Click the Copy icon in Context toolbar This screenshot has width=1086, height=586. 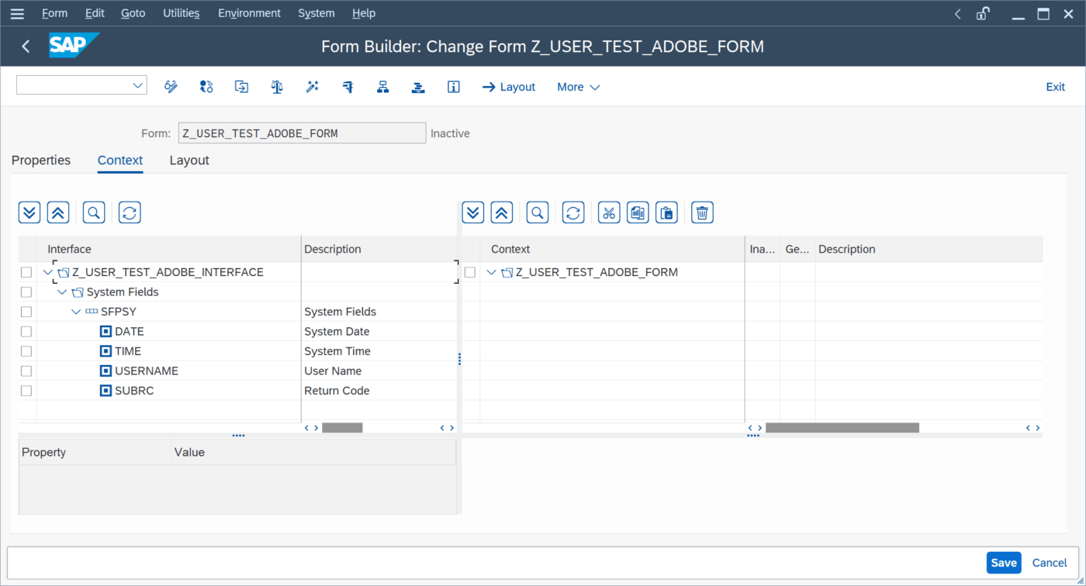[638, 212]
